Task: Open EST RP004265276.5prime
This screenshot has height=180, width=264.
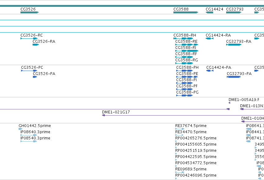Action: coord(196,138)
